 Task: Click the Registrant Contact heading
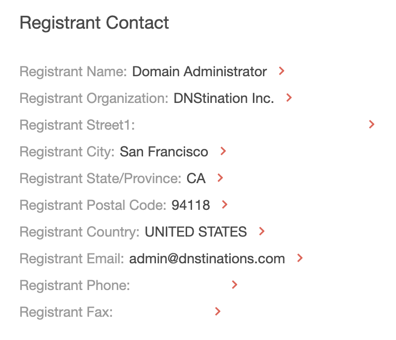coord(94,23)
